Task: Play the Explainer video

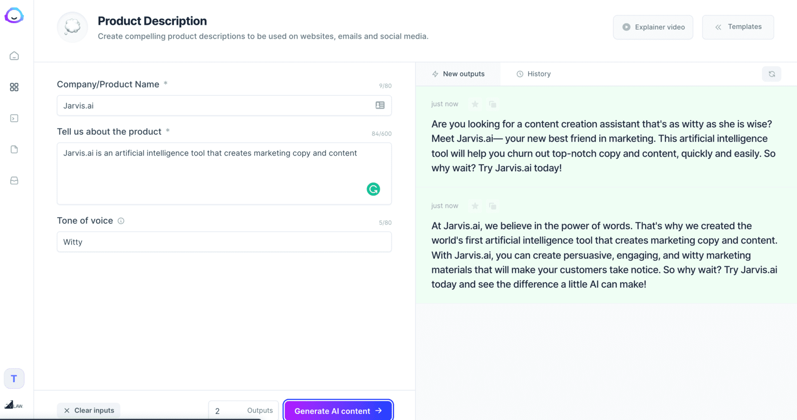Action: 653,27
